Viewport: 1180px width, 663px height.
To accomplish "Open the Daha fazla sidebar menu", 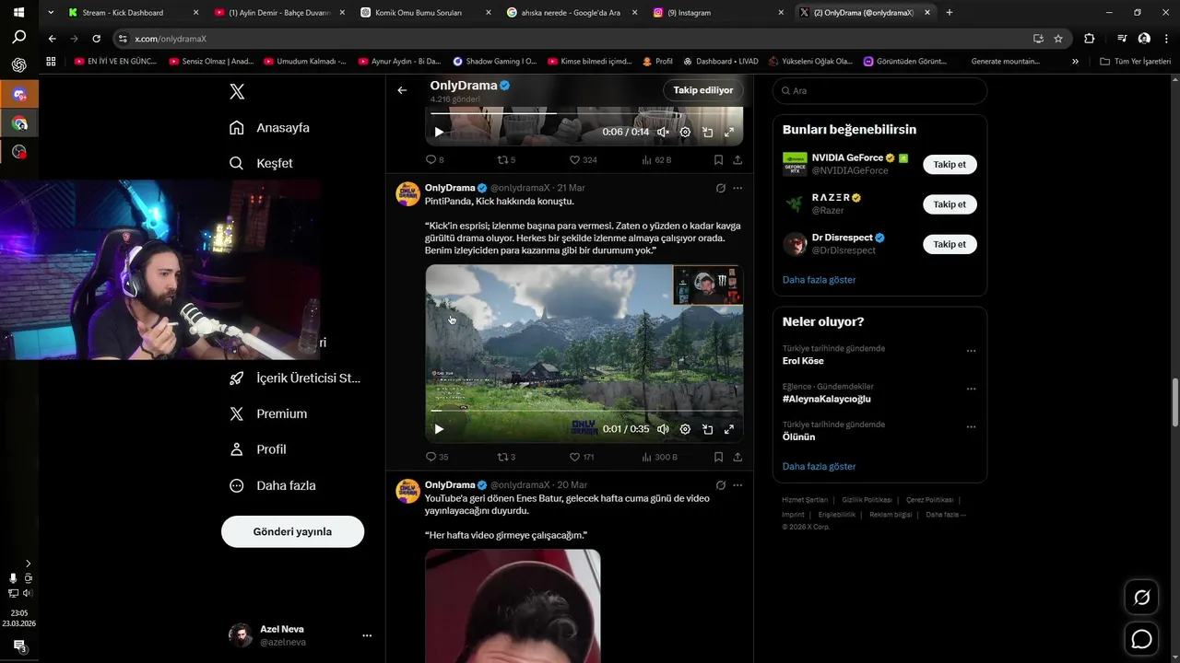I will pos(272,485).
